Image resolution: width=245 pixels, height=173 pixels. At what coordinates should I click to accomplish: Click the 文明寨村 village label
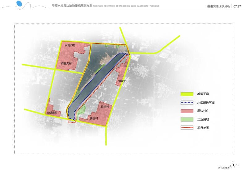tap(52, 113)
